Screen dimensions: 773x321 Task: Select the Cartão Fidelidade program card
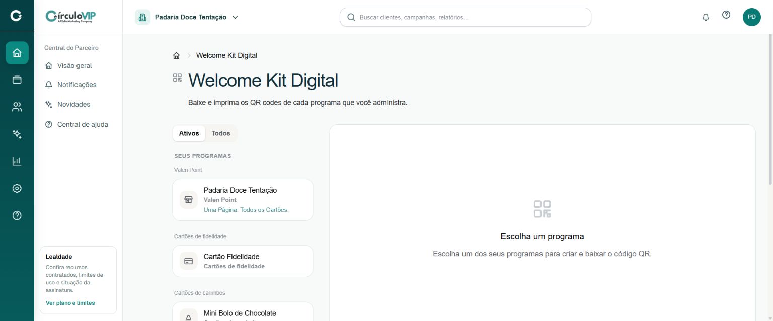coord(243,261)
